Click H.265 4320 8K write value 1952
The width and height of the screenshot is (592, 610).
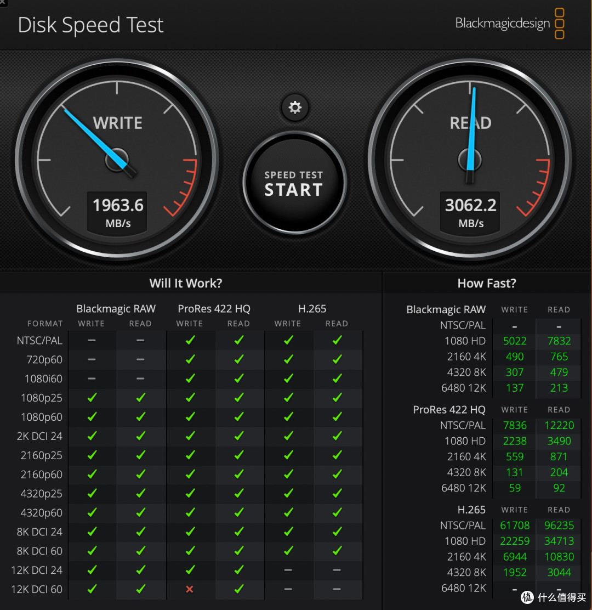[515, 572]
